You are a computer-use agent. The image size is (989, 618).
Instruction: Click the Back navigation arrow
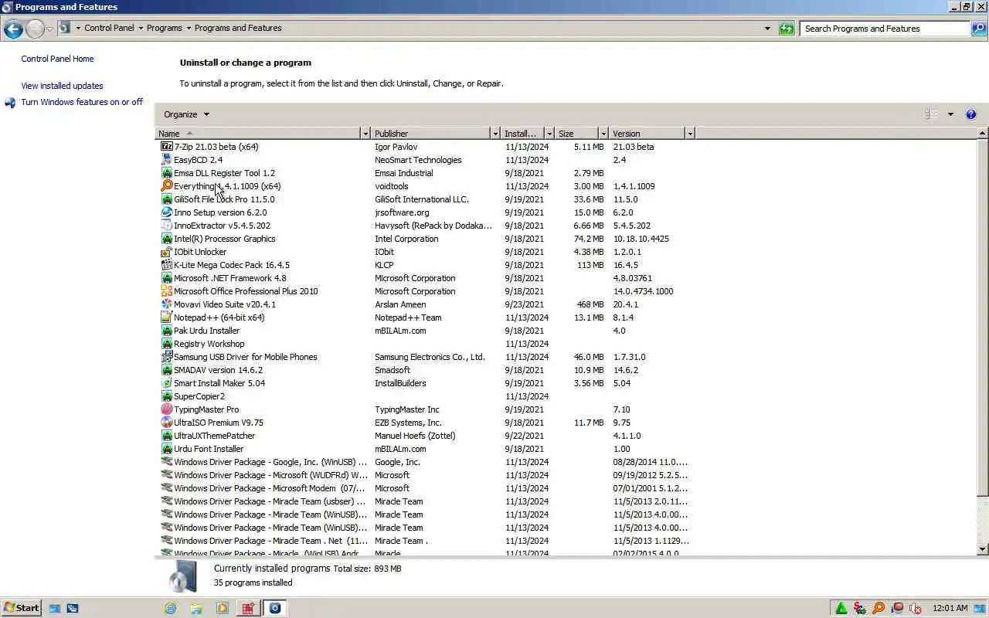tap(13, 29)
